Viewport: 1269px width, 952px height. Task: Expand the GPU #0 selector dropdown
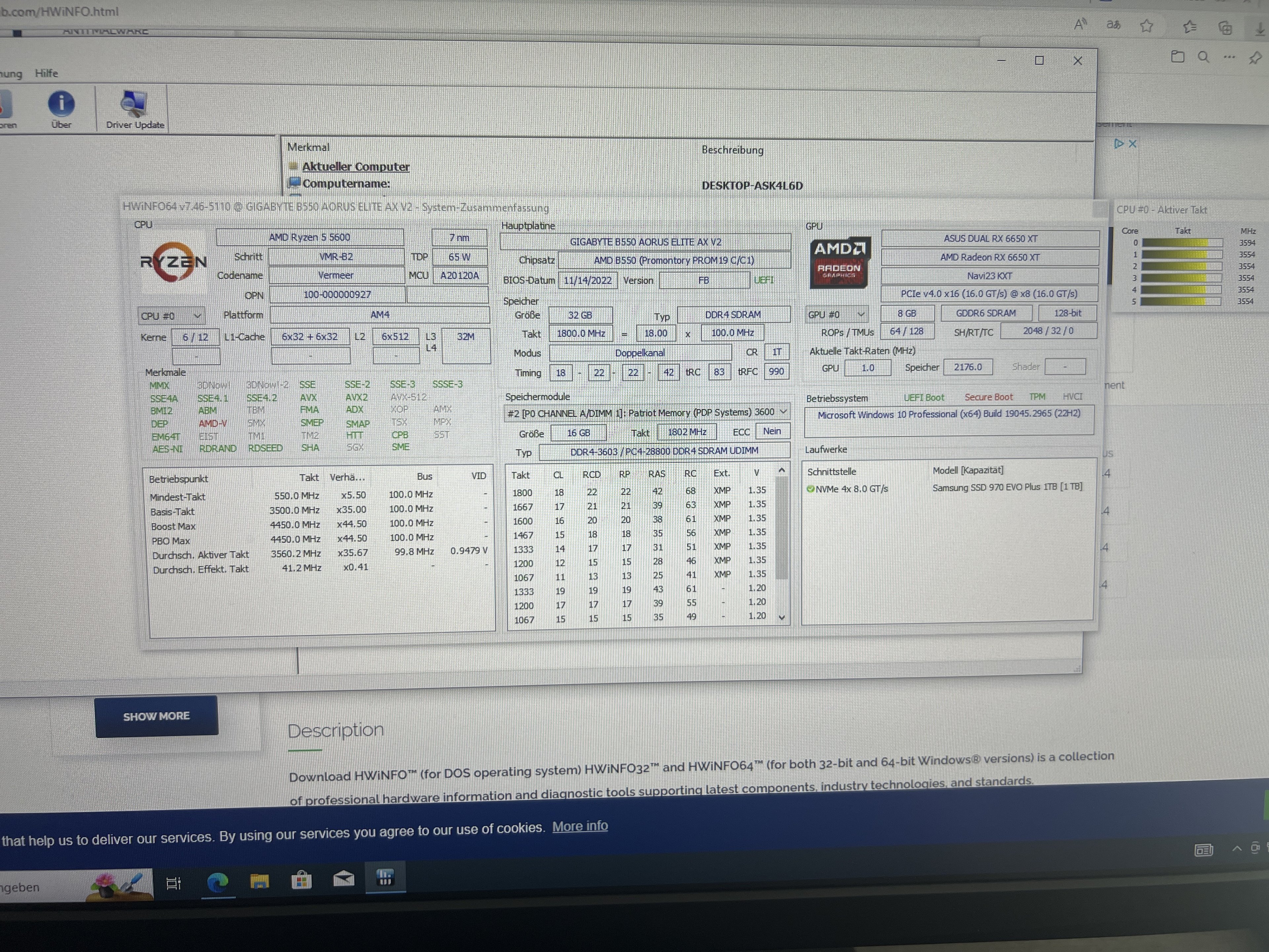[x=861, y=314]
